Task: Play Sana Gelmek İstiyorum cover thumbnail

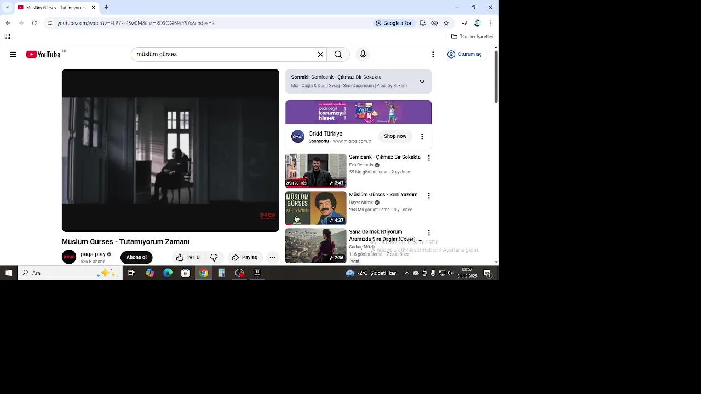Action: tap(315, 246)
